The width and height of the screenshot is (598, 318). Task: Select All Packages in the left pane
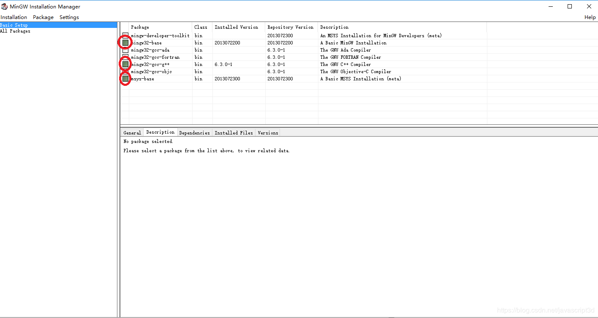pos(15,31)
